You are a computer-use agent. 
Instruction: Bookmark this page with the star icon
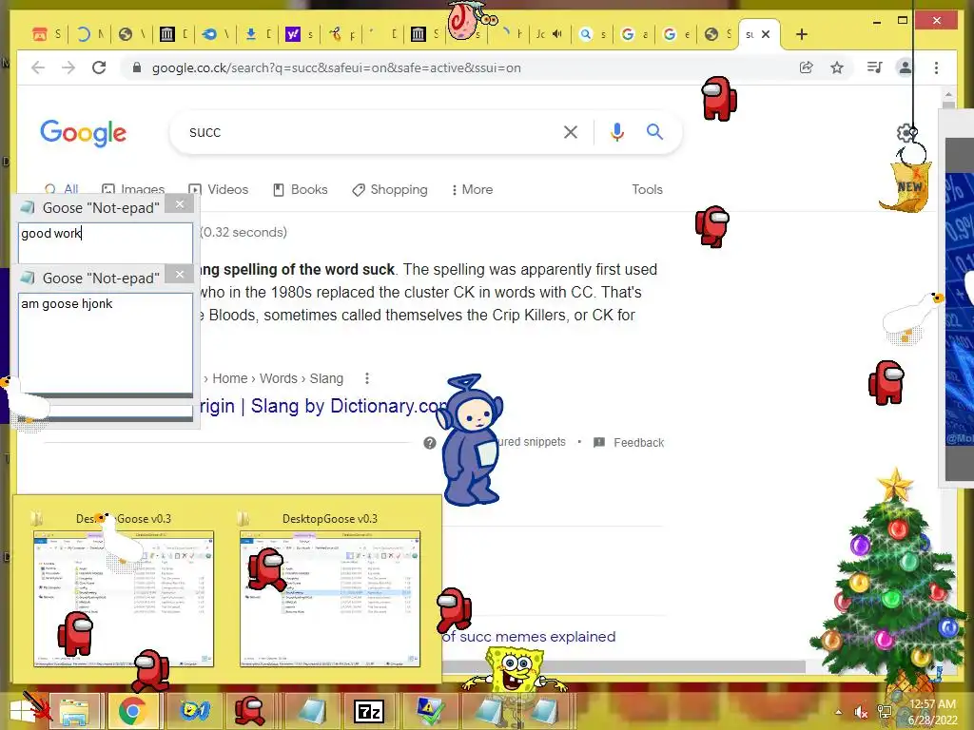pos(837,67)
